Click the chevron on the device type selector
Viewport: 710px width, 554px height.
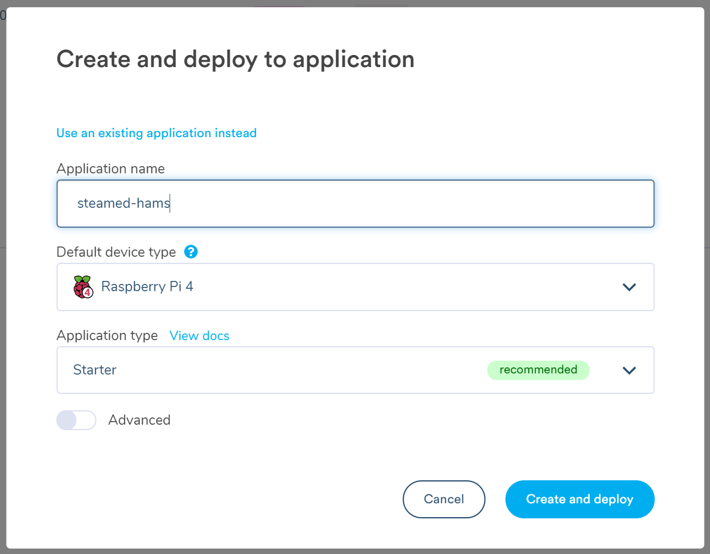coord(628,287)
